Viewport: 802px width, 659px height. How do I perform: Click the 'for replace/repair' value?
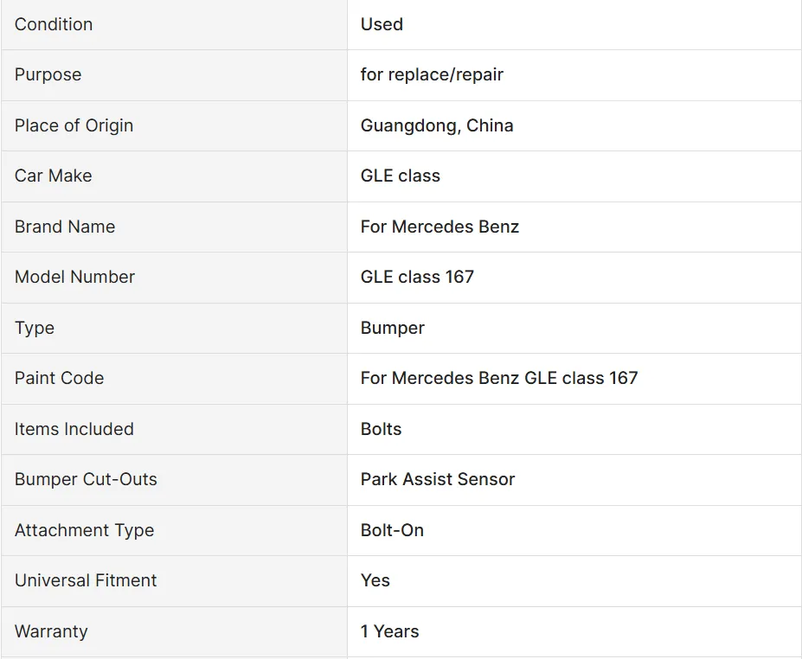click(x=432, y=74)
